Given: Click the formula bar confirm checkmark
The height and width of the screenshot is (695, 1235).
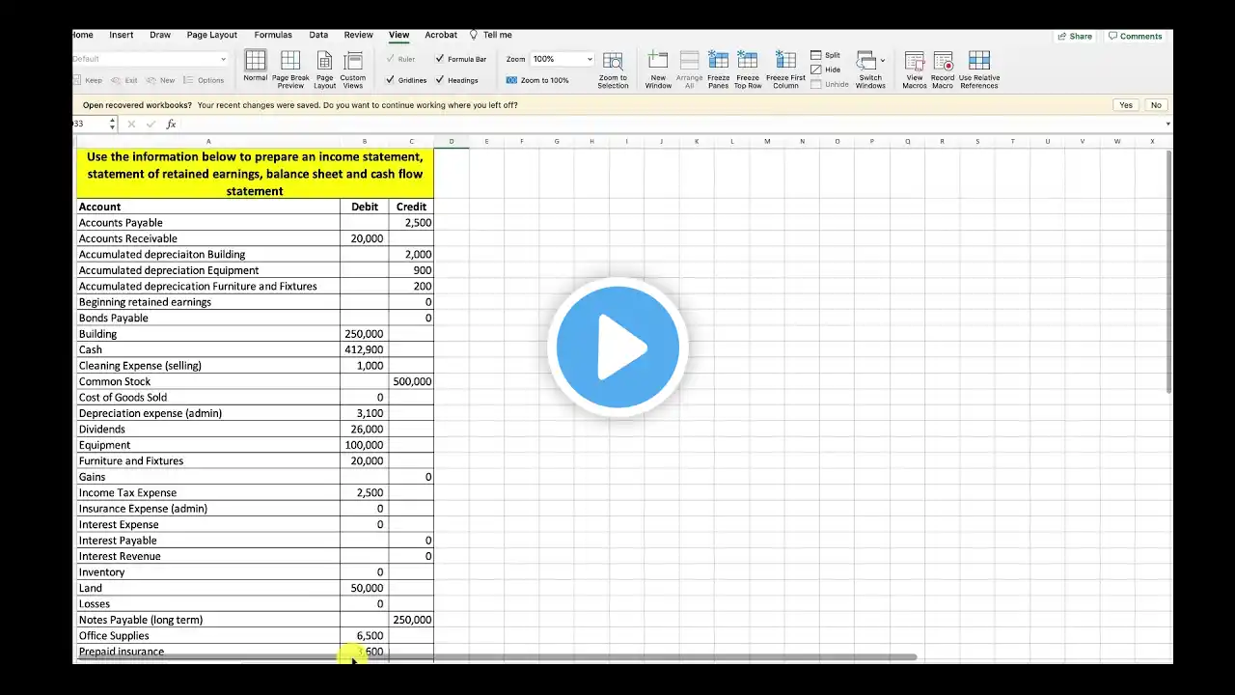Looking at the screenshot, I should pos(151,124).
